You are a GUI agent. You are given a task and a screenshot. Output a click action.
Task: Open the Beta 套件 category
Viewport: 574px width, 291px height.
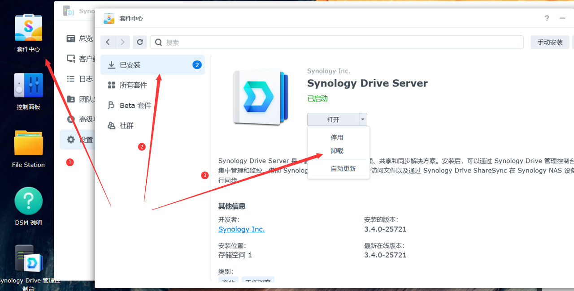[152, 105]
